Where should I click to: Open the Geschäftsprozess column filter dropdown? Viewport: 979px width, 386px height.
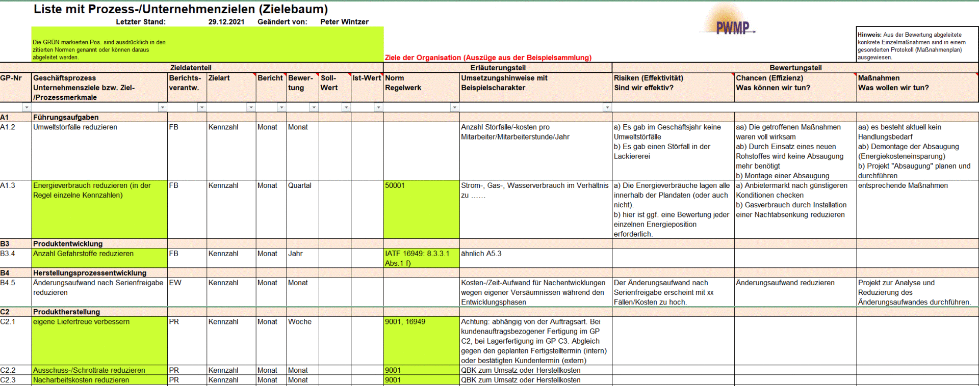162,107
